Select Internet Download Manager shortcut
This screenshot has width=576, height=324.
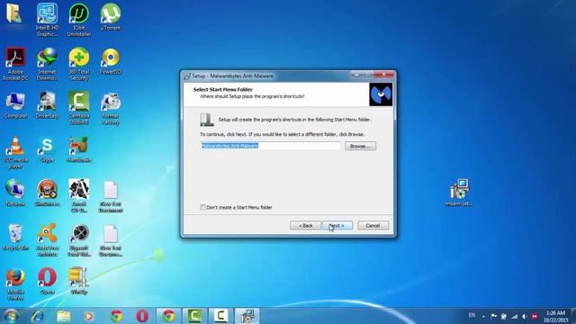tap(47, 64)
